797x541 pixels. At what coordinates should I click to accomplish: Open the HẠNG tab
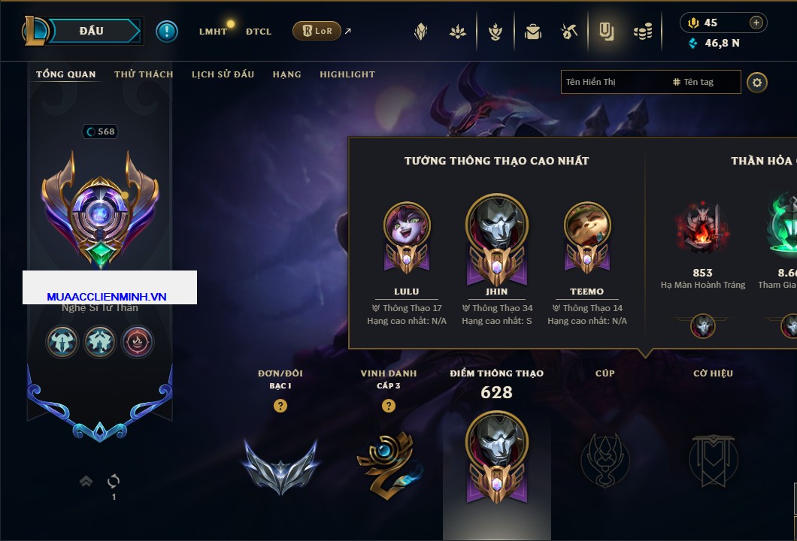(286, 74)
